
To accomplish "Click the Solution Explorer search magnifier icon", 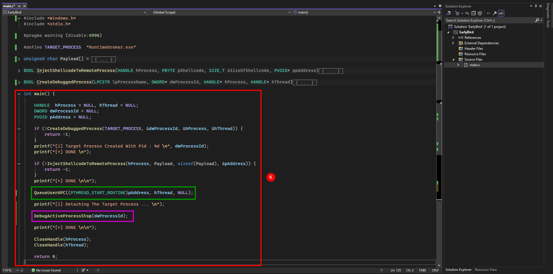I will point(537,20).
